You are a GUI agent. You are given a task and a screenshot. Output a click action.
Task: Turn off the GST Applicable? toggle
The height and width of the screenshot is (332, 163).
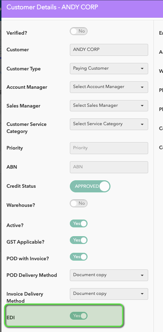coord(78,240)
